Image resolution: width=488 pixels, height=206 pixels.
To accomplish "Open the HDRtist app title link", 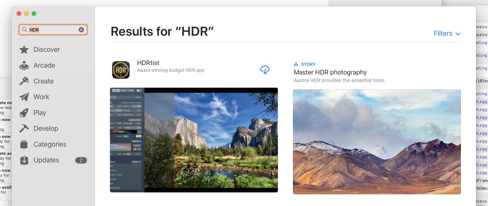I will (x=148, y=63).
